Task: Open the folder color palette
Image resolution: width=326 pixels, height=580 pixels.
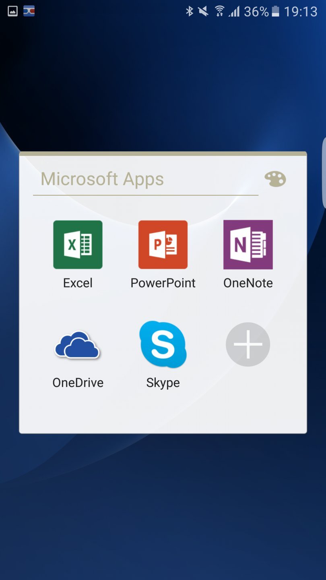Action: (275, 179)
